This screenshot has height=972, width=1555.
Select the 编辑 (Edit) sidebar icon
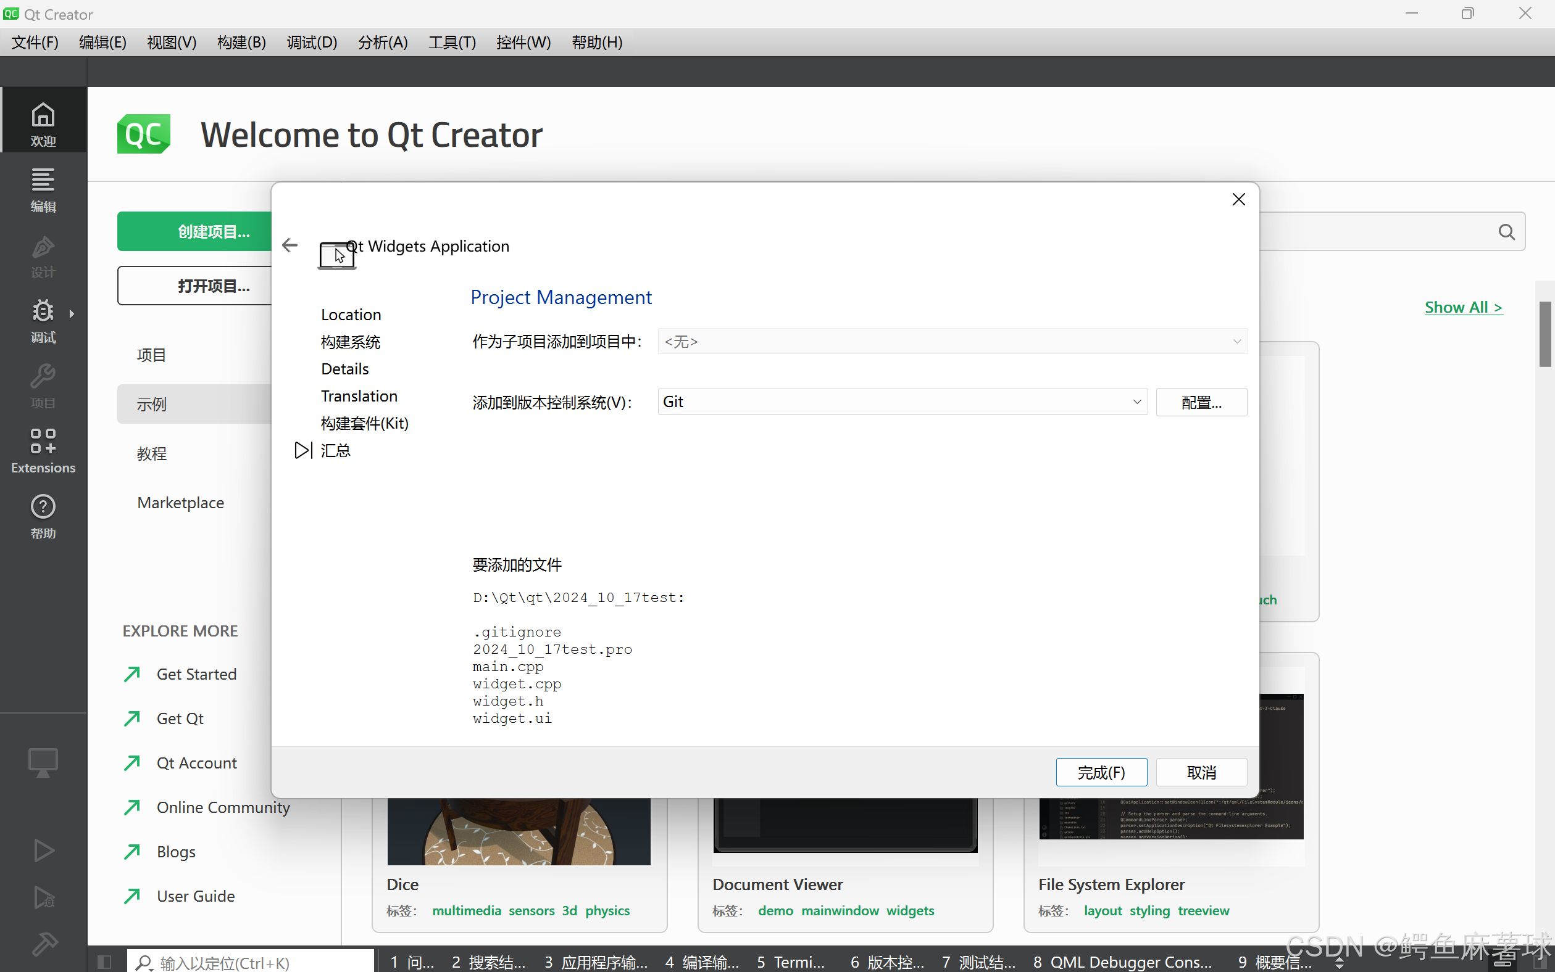coord(43,188)
